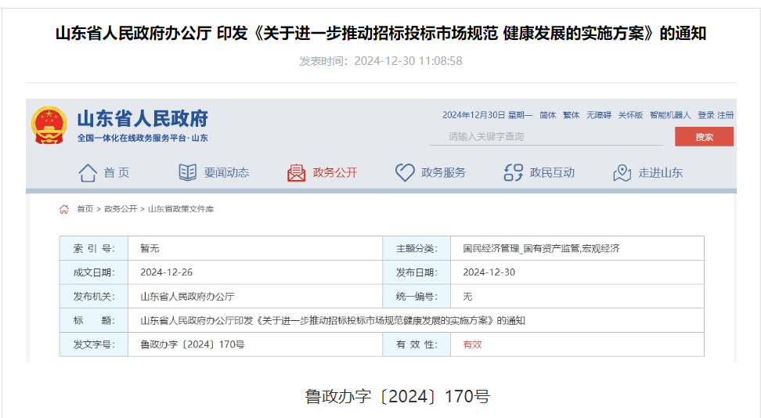Click the heart icon for 政务服务
Viewport: 761px width, 418px height.
(x=404, y=173)
